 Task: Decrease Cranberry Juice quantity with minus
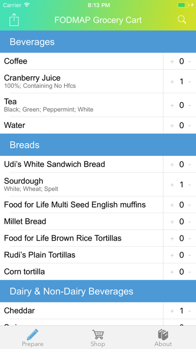point(189,82)
